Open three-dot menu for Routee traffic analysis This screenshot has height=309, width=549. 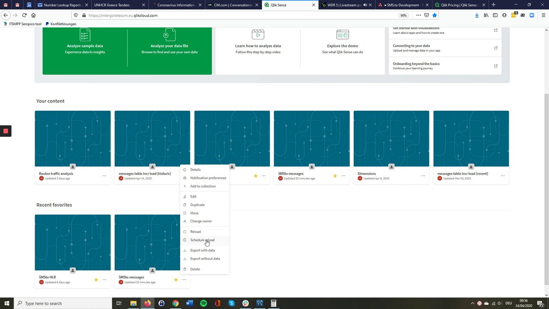tap(104, 176)
